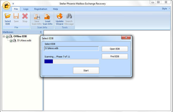Viewport: 173px width, 112px height.
Task: Click the Select EDB folder icon
Action: pos(8,16)
